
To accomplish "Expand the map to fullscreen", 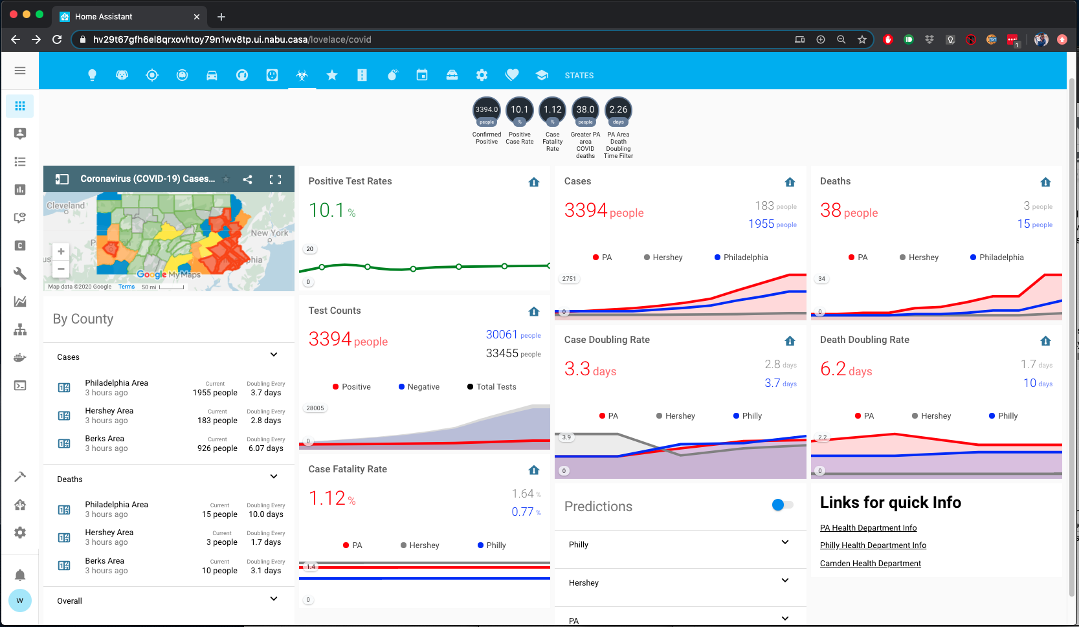I will coord(275,179).
